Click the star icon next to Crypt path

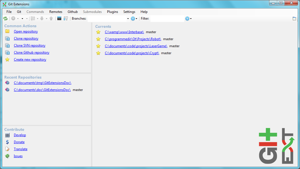tap(98, 53)
